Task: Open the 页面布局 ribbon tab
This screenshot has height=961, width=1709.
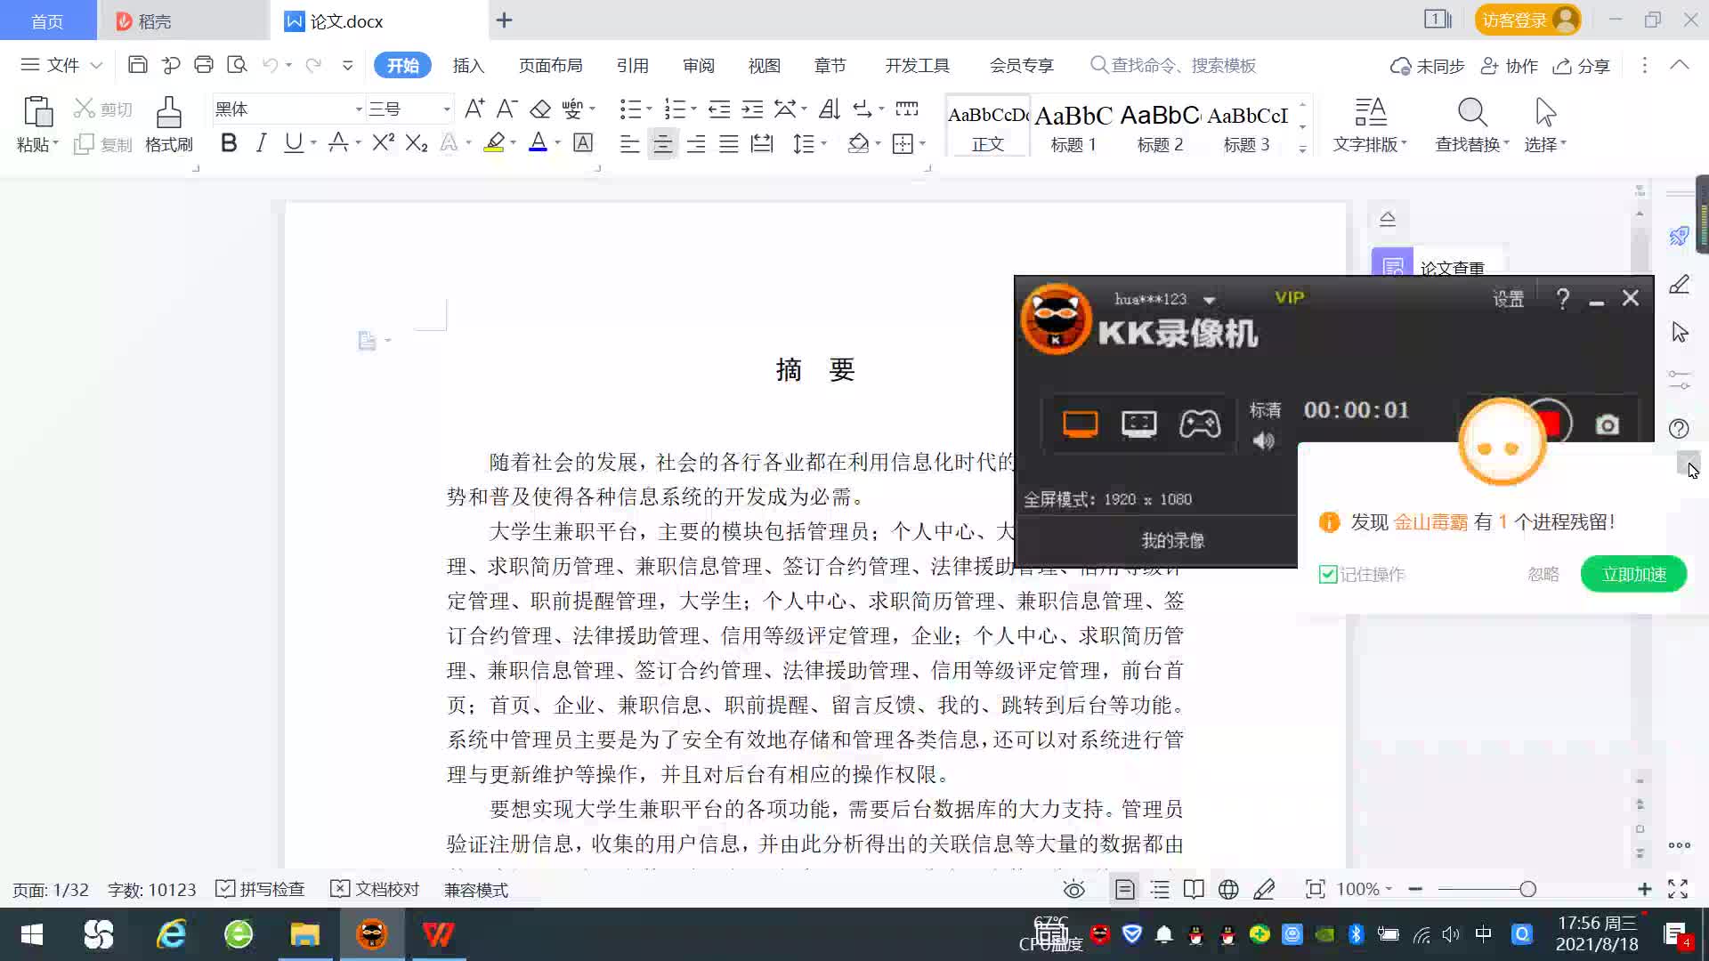Action: [550, 66]
